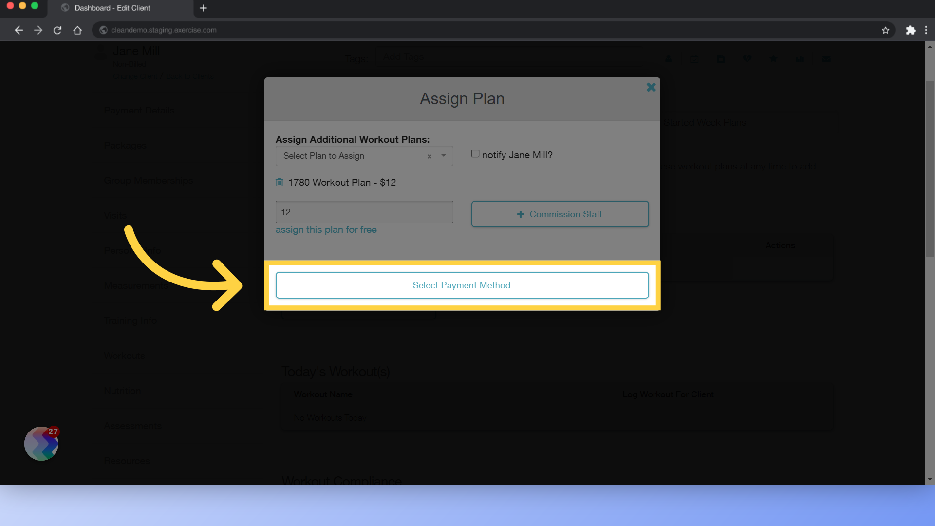935x526 pixels.
Task: Click the refresh/reload page icon
Action: pos(57,30)
